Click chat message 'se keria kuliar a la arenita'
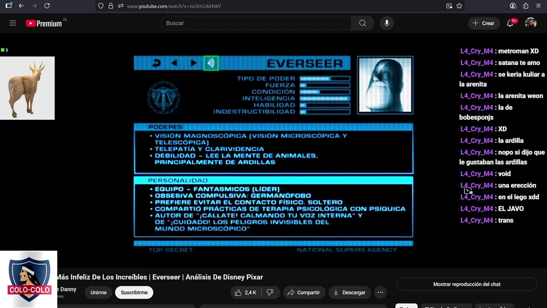Viewport: 547px width, 308px height. [502, 79]
